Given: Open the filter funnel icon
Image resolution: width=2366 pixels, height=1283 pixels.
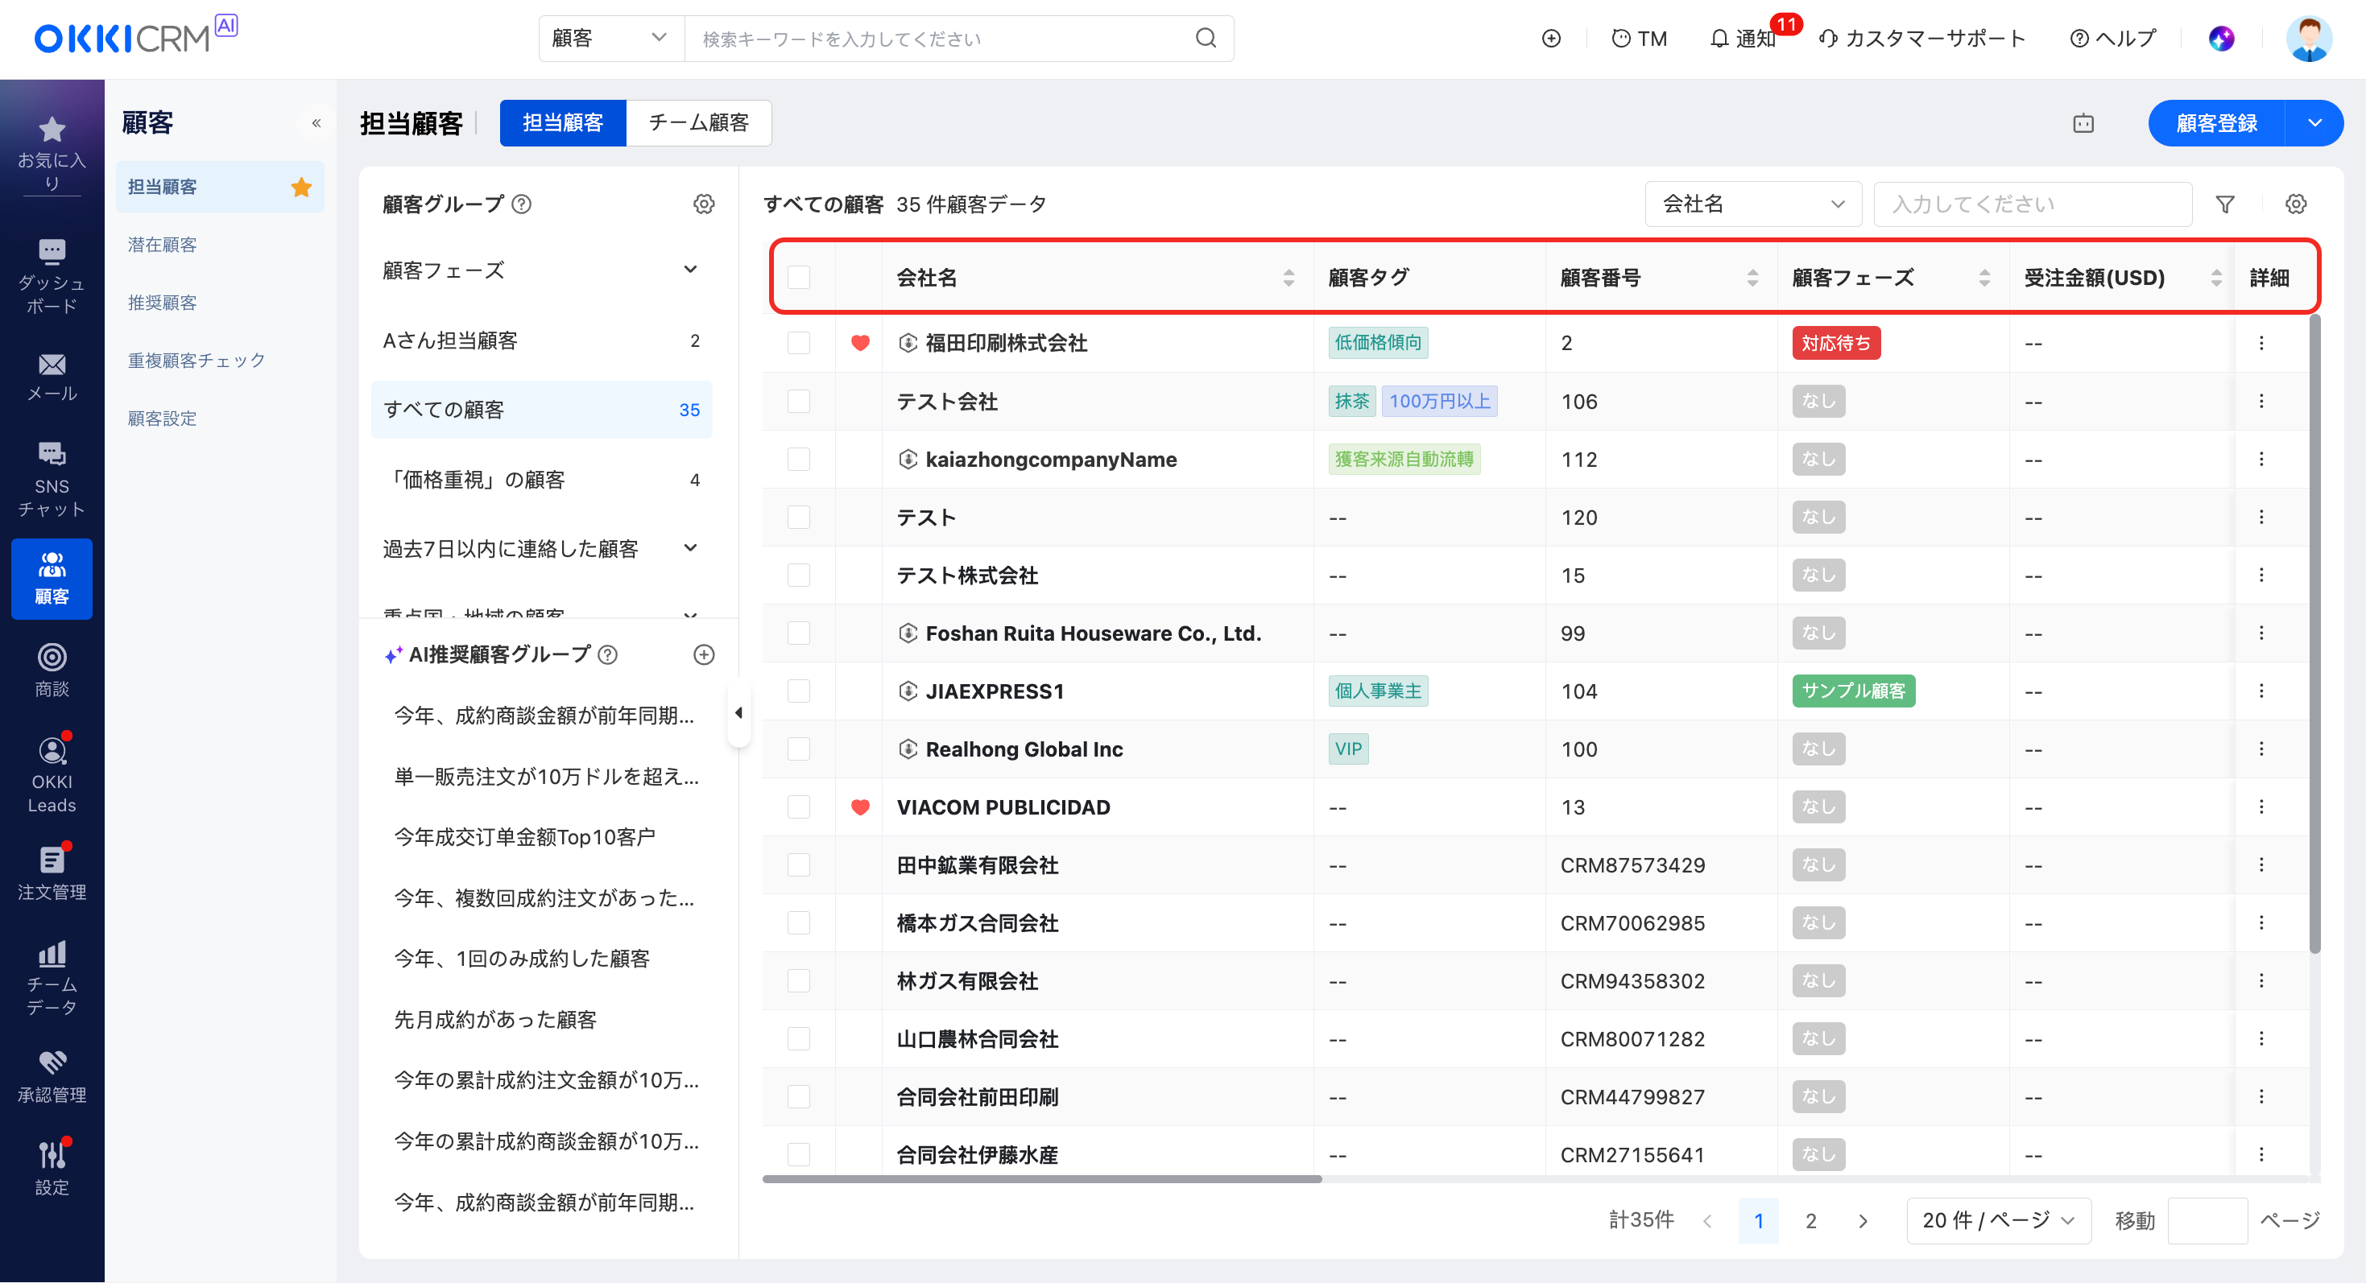Looking at the screenshot, I should coord(2224,204).
